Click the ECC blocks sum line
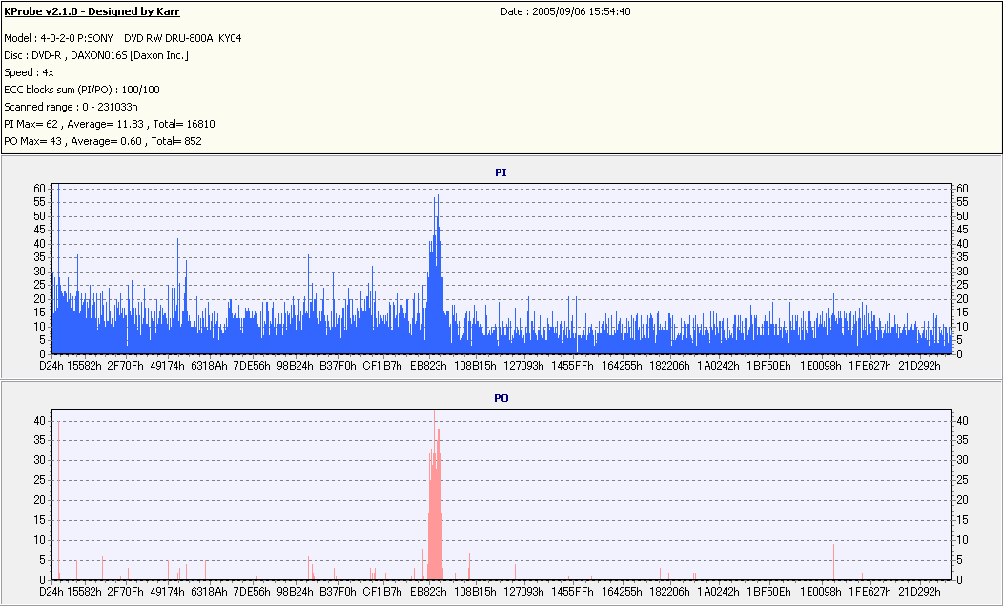 coord(82,91)
